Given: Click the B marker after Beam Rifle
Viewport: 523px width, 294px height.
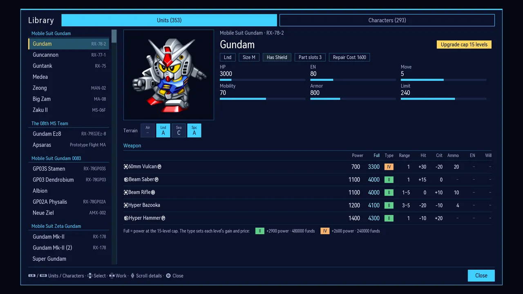Looking at the screenshot, I should (153, 192).
